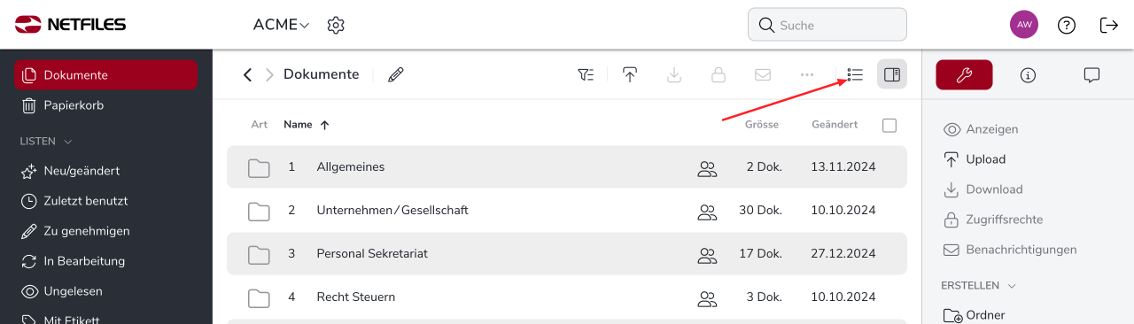
Task: Expand the ACME dropdown
Action: click(x=282, y=25)
